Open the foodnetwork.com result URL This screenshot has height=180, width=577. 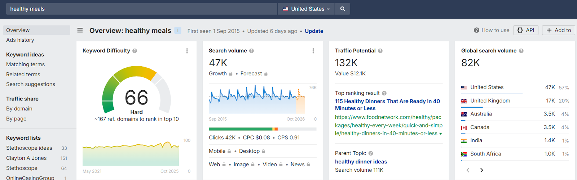(389, 125)
